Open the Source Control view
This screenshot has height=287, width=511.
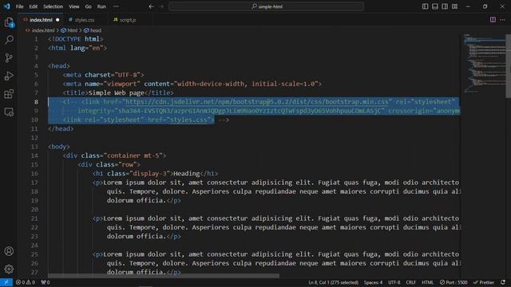pos(9,58)
